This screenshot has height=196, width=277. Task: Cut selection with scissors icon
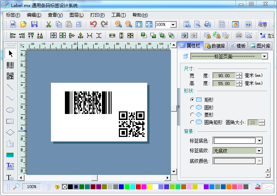coord(49,24)
